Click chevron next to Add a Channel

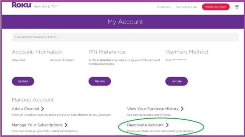coord(43,108)
